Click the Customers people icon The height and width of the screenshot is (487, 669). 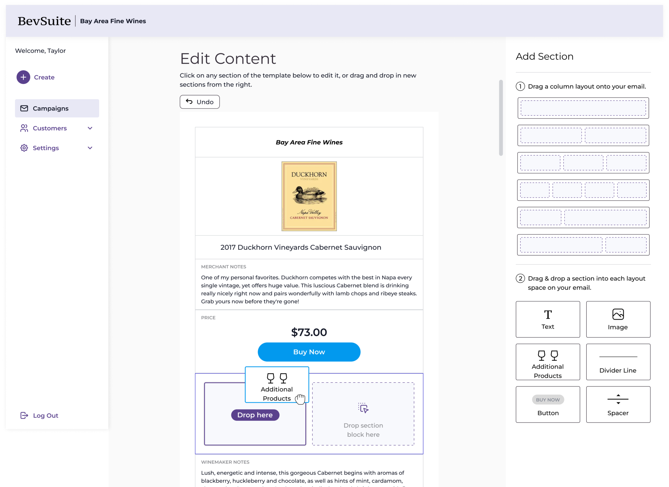point(24,128)
